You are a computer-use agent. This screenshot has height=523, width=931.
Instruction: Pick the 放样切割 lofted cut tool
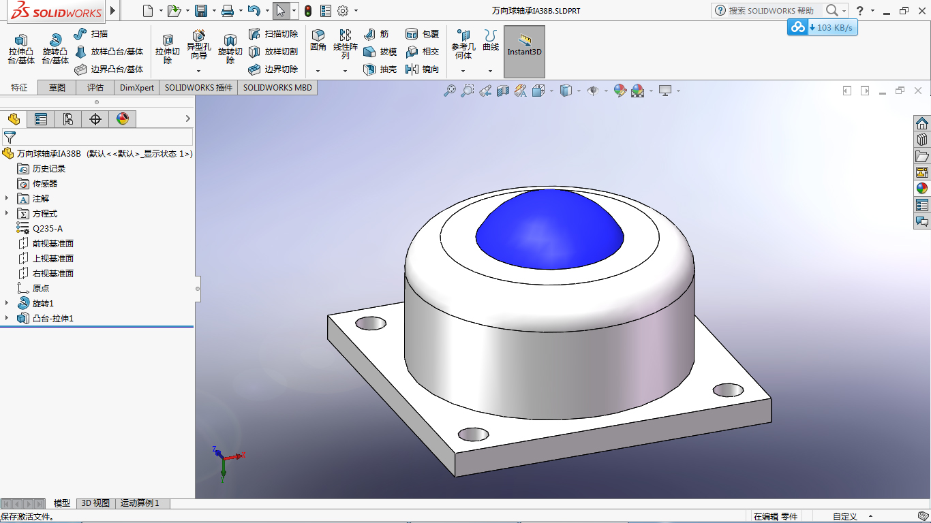click(x=273, y=51)
